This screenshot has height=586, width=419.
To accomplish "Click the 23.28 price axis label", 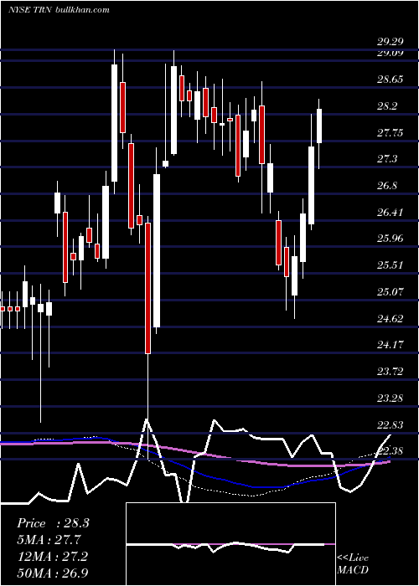I will (x=390, y=398).
